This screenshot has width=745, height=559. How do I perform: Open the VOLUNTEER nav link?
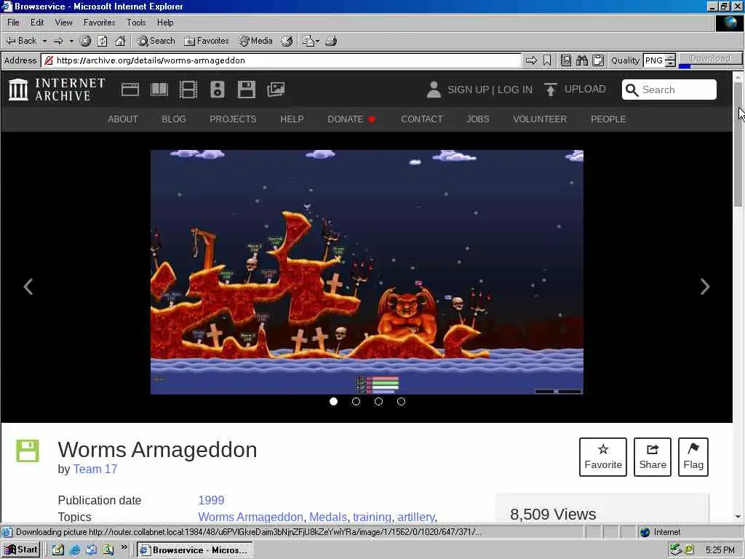point(540,119)
